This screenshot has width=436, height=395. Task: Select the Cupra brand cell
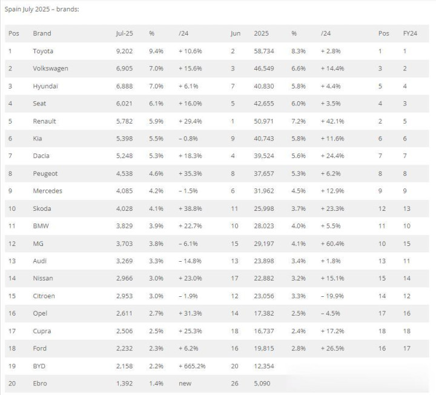pos(42,331)
